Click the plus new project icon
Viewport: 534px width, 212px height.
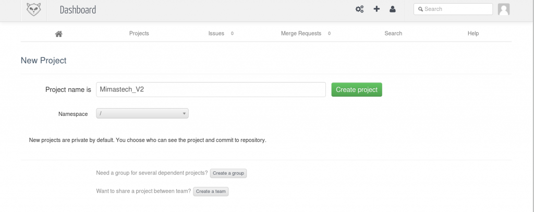point(377,9)
